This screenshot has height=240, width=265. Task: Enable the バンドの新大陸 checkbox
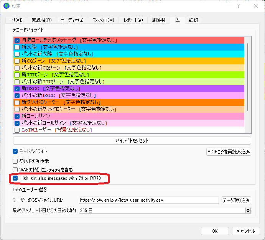17,54
